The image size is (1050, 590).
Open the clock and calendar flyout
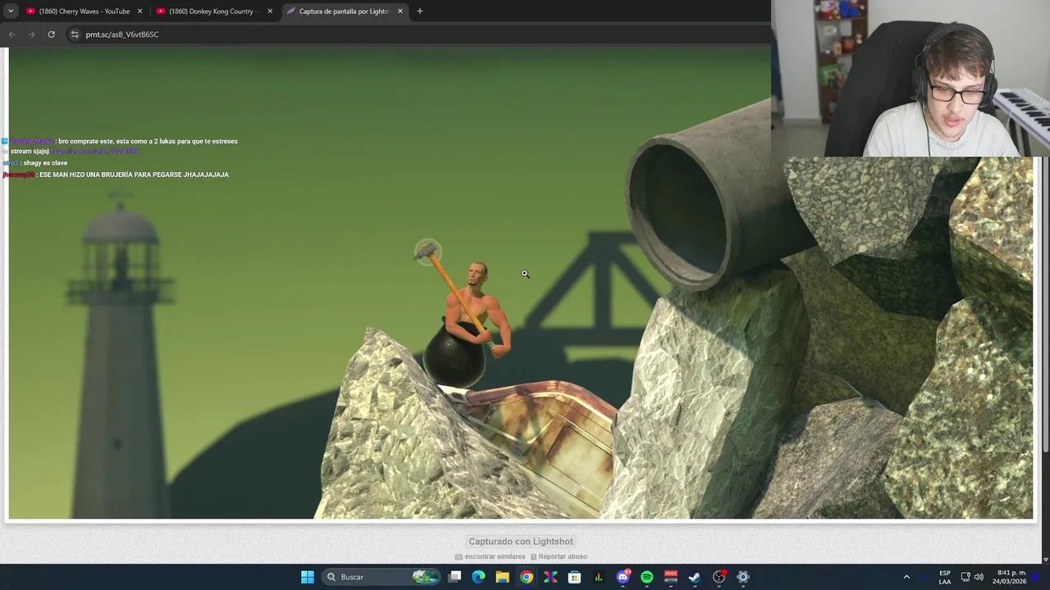[x=1009, y=577]
